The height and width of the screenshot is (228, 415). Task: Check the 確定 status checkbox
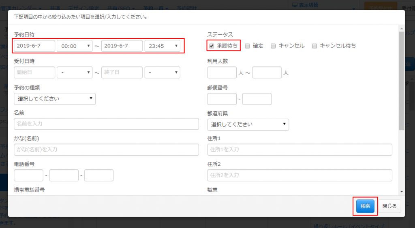tap(247, 46)
